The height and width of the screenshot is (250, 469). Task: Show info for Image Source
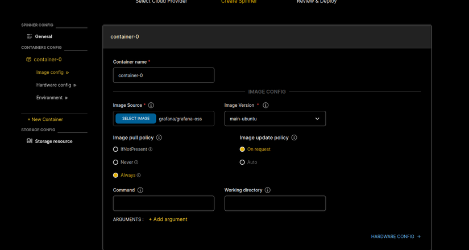(151, 105)
